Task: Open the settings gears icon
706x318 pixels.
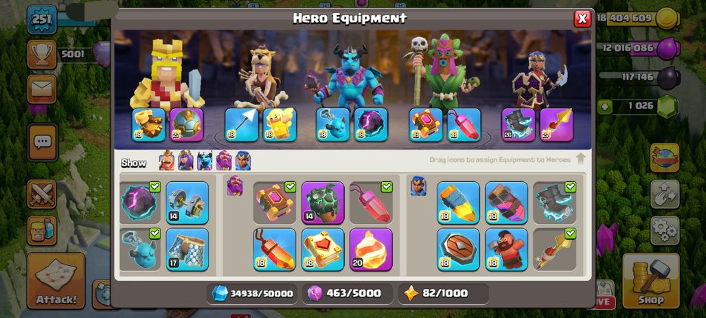Action: pyautogui.click(x=665, y=231)
